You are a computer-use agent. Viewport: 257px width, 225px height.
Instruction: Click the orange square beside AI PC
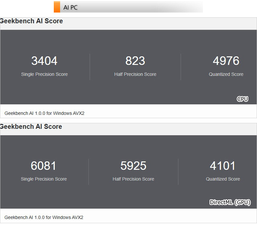pos(57,7)
